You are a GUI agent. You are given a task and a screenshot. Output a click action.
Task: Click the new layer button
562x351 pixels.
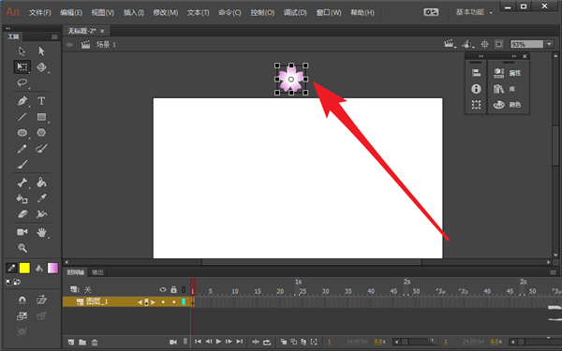click(71, 342)
